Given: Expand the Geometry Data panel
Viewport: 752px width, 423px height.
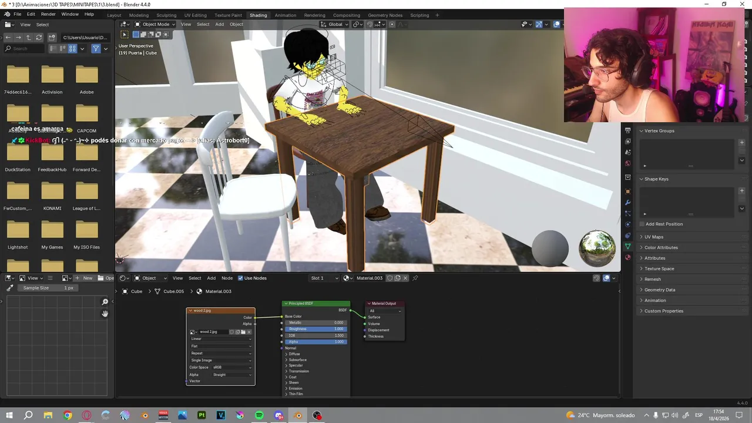Looking at the screenshot, I should [x=659, y=290].
